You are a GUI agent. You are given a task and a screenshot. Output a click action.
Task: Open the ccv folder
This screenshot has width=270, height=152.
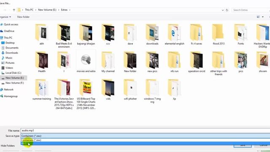(108, 35)
